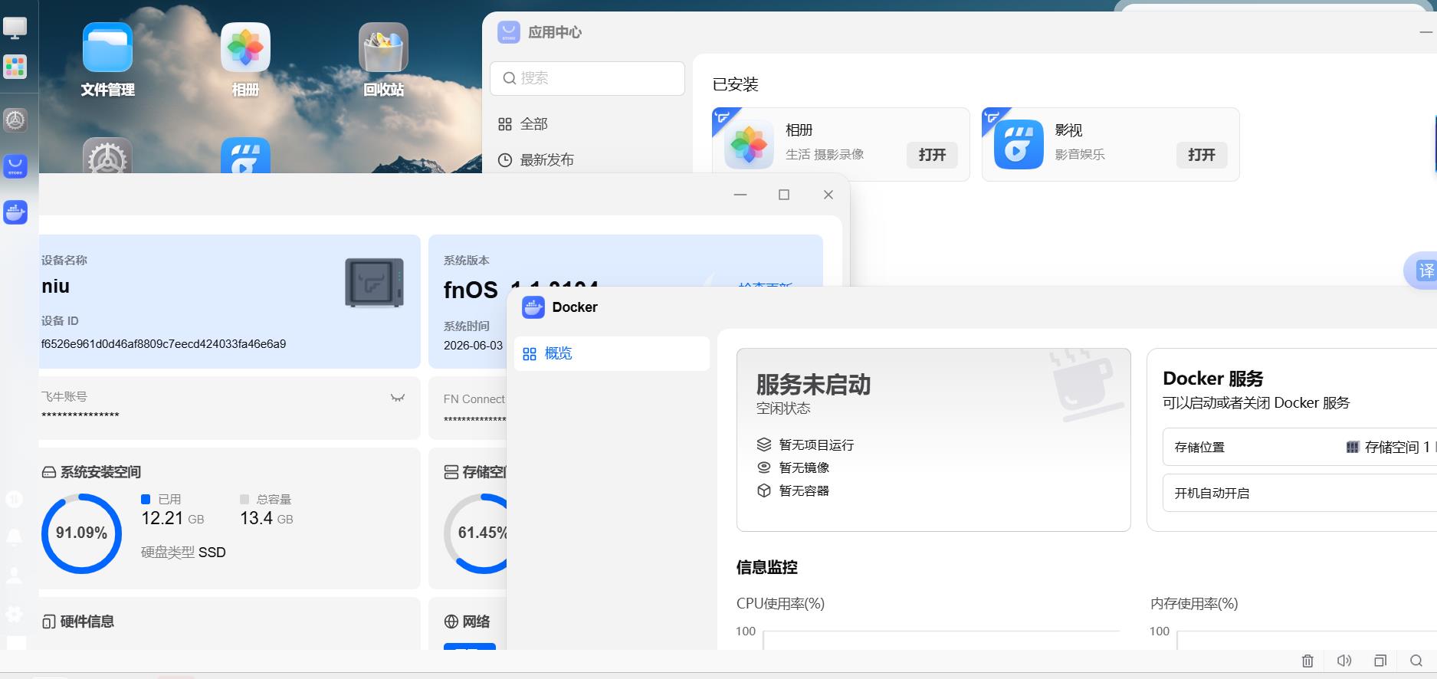This screenshot has width=1437, height=679.
Task: Click 打开 for the 影视 app
Action: (1202, 155)
